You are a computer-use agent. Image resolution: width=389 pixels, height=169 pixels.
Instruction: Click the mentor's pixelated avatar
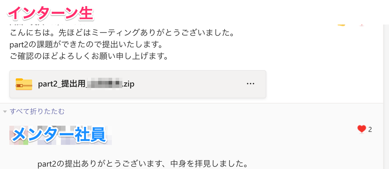19,135
